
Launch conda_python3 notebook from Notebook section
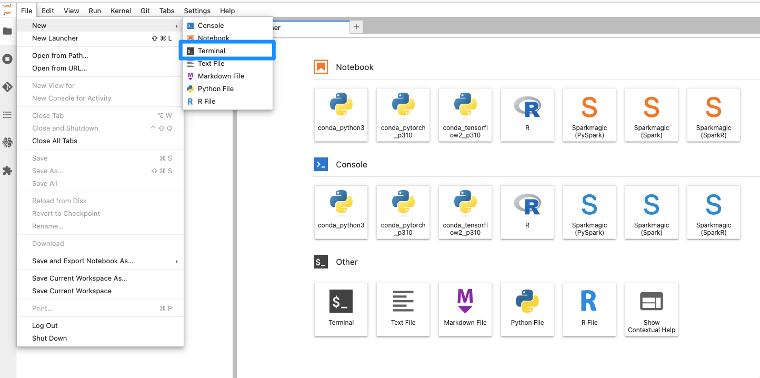(x=341, y=115)
